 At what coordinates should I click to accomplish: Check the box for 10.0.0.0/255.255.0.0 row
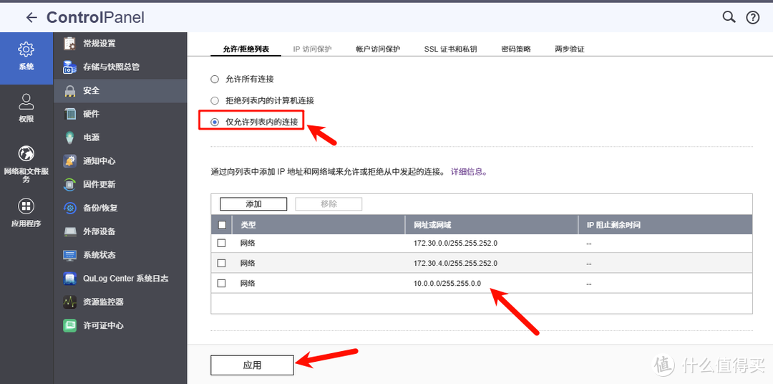tap(222, 284)
